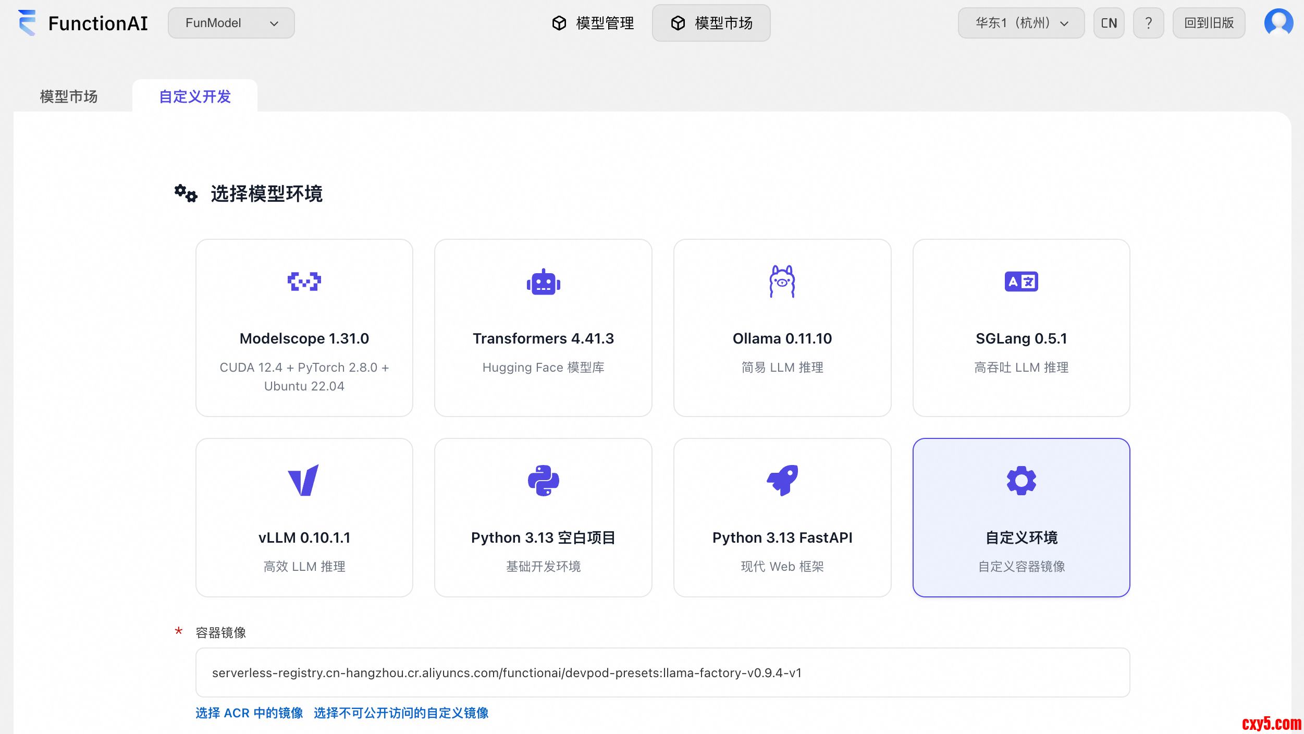This screenshot has width=1304, height=734.
Task: Click the 选择 ACR 中的镜像 link
Action: 249,713
